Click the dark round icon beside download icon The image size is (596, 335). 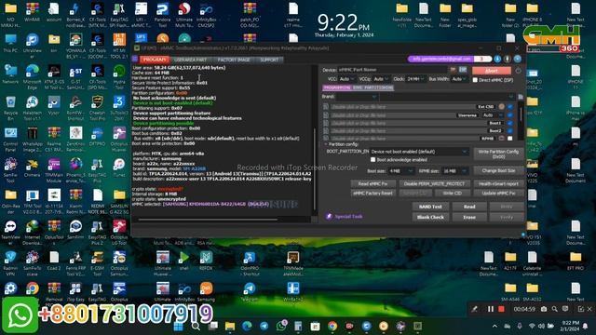pos(508,59)
